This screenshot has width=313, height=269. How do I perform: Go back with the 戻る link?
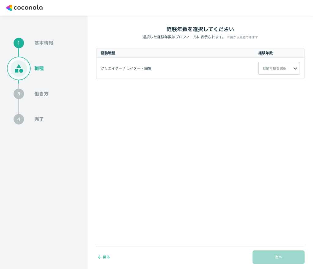(106, 257)
